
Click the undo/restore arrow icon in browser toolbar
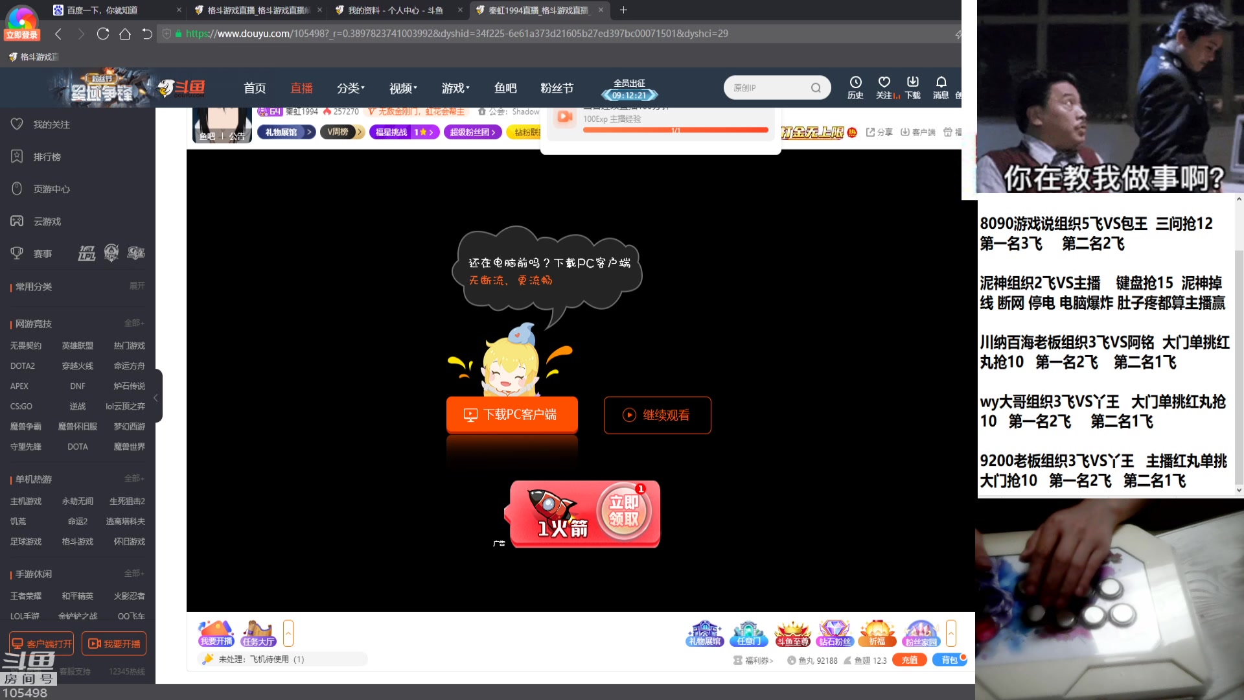147,34
